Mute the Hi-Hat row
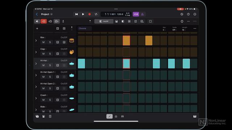 [x=43, y=65]
